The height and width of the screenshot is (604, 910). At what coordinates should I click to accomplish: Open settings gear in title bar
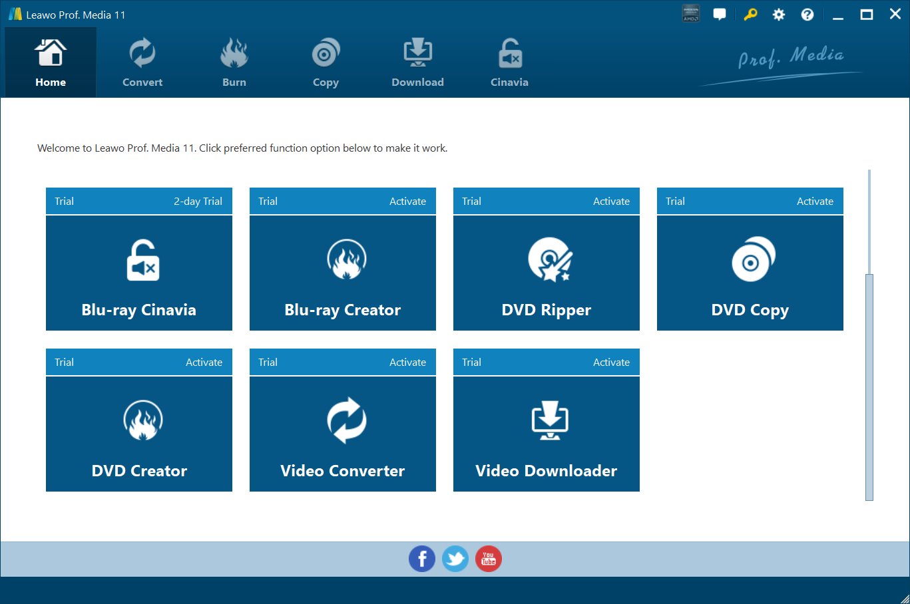click(778, 15)
